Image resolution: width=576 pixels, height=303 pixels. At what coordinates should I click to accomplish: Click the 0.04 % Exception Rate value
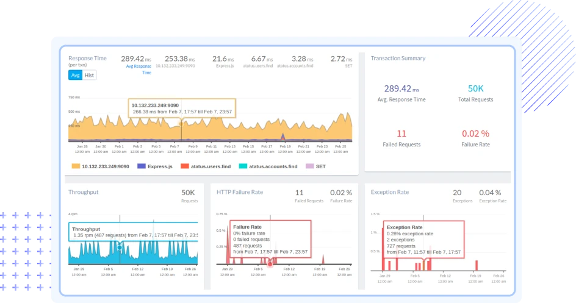click(490, 193)
